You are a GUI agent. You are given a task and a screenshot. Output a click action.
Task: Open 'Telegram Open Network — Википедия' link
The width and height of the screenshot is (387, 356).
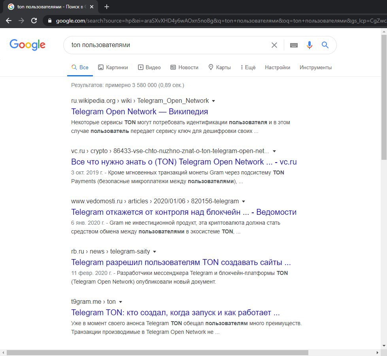point(140,112)
